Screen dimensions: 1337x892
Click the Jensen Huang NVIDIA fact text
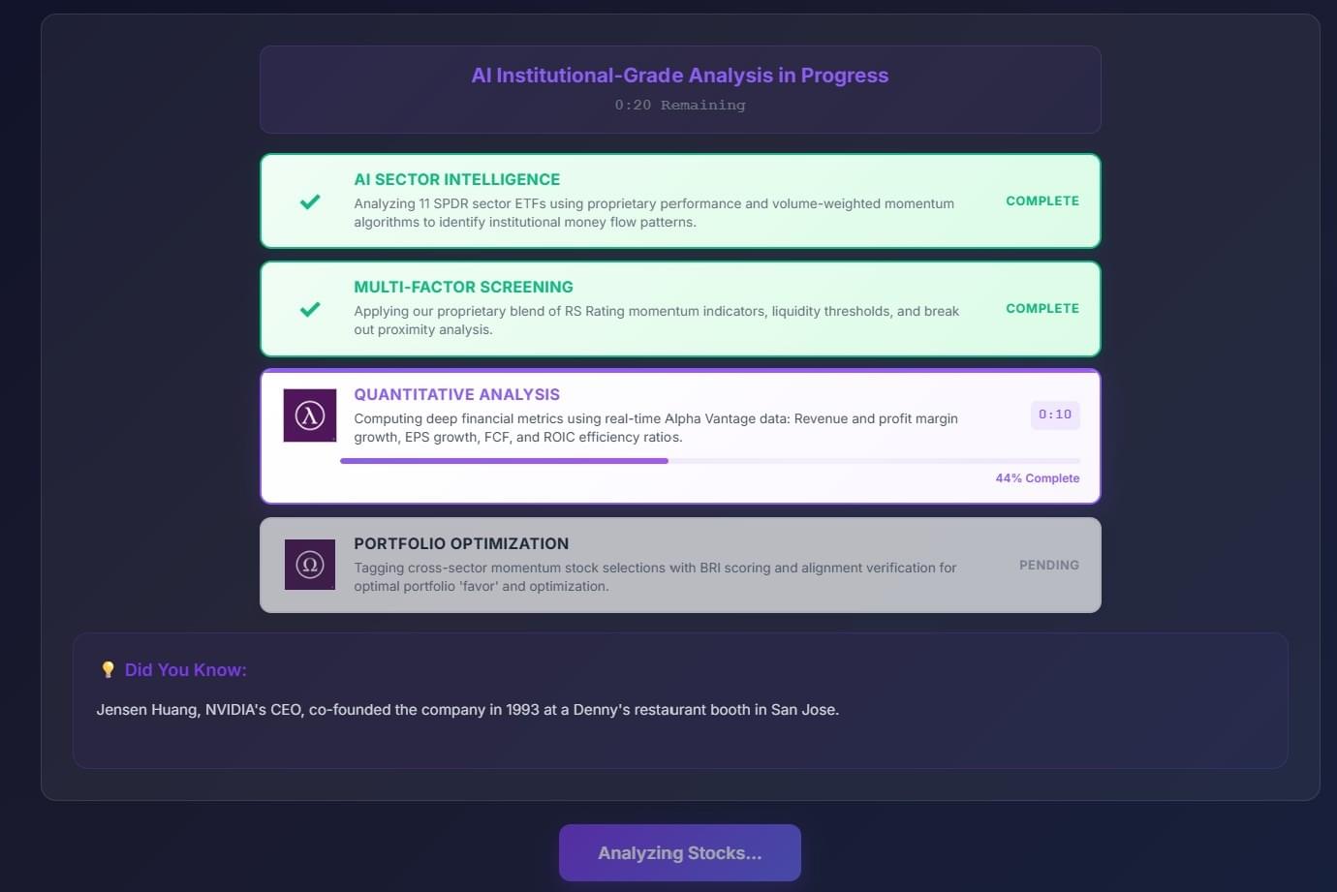point(467,710)
